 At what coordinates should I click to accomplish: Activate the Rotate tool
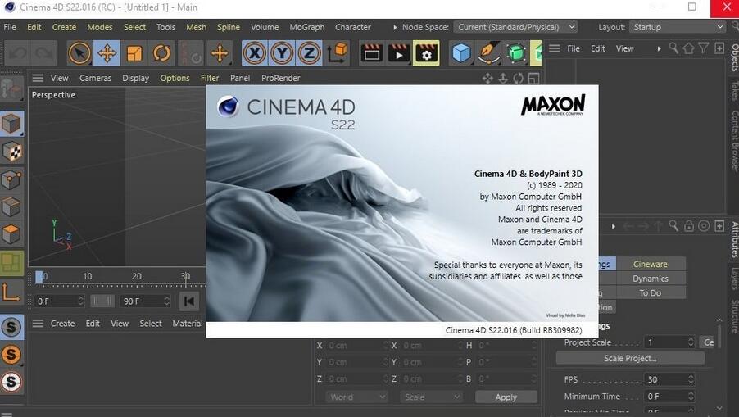pos(161,52)
